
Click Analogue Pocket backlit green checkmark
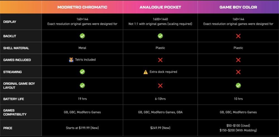pyautogui.click(x=160, y=36)
